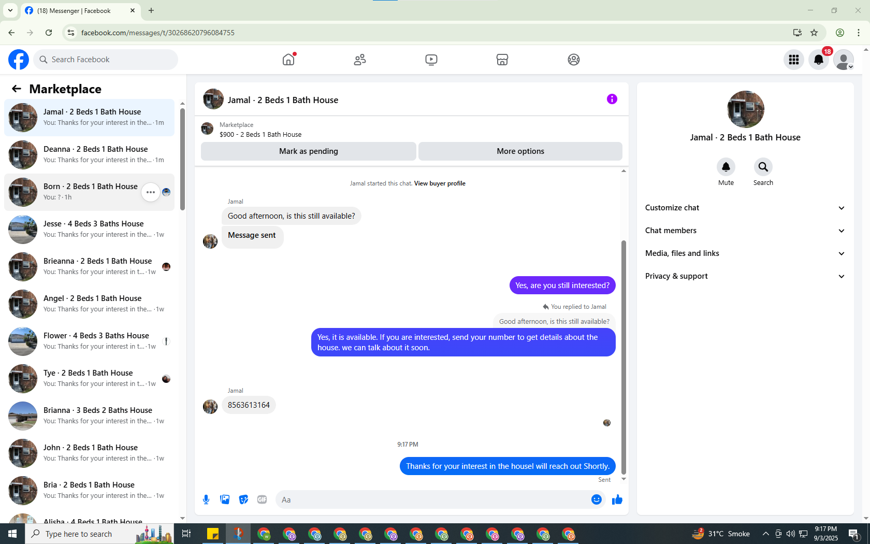Image resolution: width=870 pixels, height=544 pixels.
Task: Click the phone number 8563613164 message
Action: click(249, 405)
